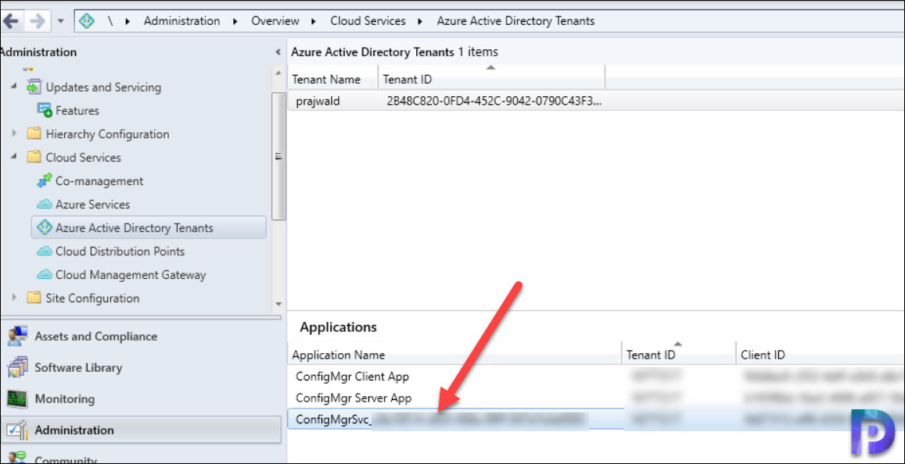Open the Co-management node
905x464 pixels.
click(99, 181)
